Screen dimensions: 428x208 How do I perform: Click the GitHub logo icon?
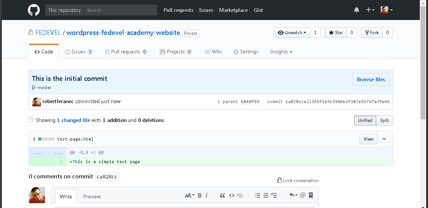(34, 10)
